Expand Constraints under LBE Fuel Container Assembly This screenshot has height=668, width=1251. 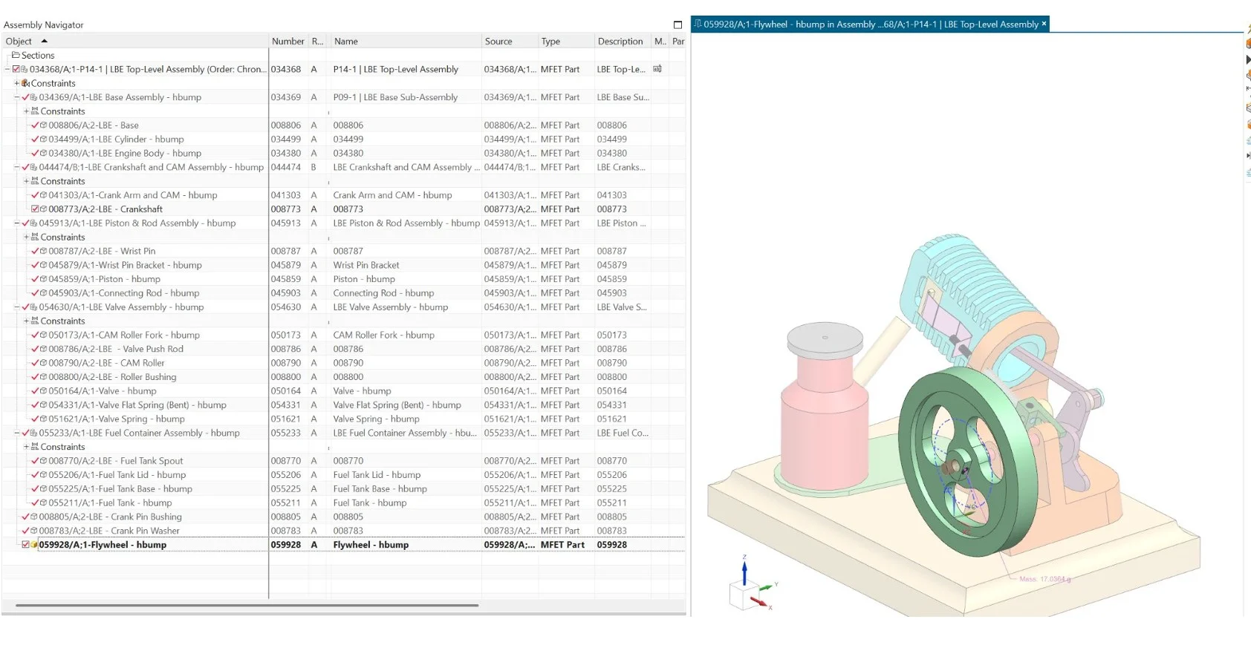[26, 447]
